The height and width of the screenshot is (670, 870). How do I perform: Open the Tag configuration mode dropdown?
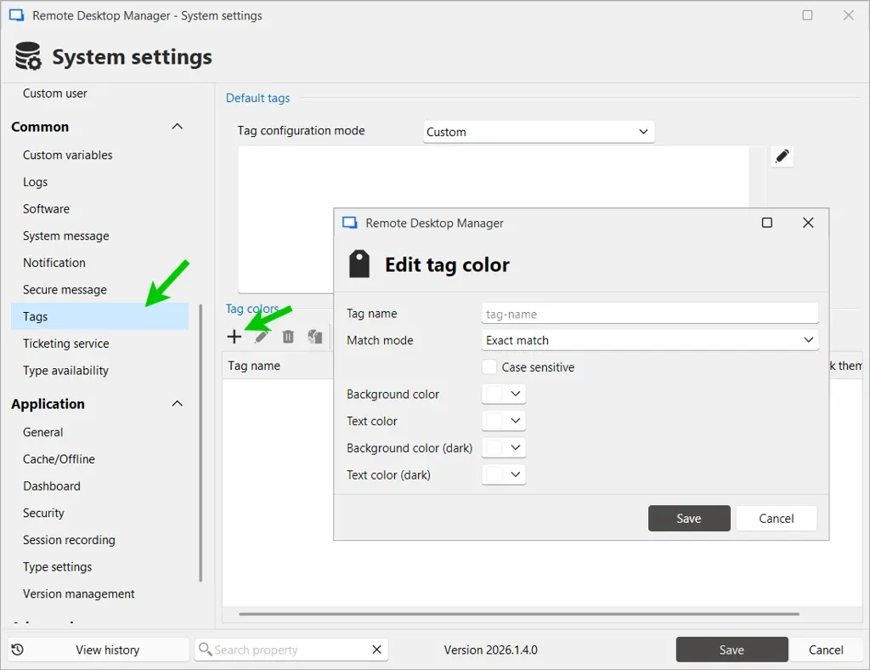click(644, 131)
